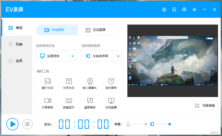Open settings gear icon

click(x=184, y=10)
